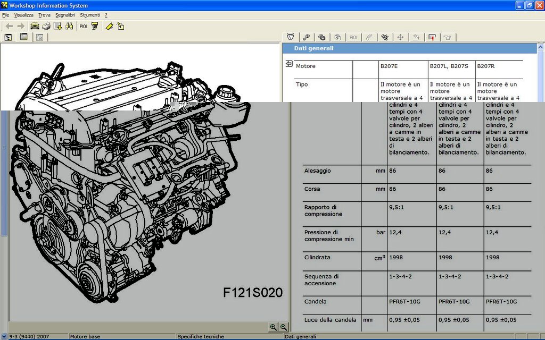The image size is (545, 340).
Task: Click the 'Corsa' row label
Action: pyautogui.click(x=312, y=189)
